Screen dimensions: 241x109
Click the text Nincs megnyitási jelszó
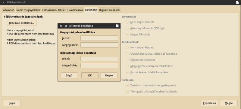[20, 30]
